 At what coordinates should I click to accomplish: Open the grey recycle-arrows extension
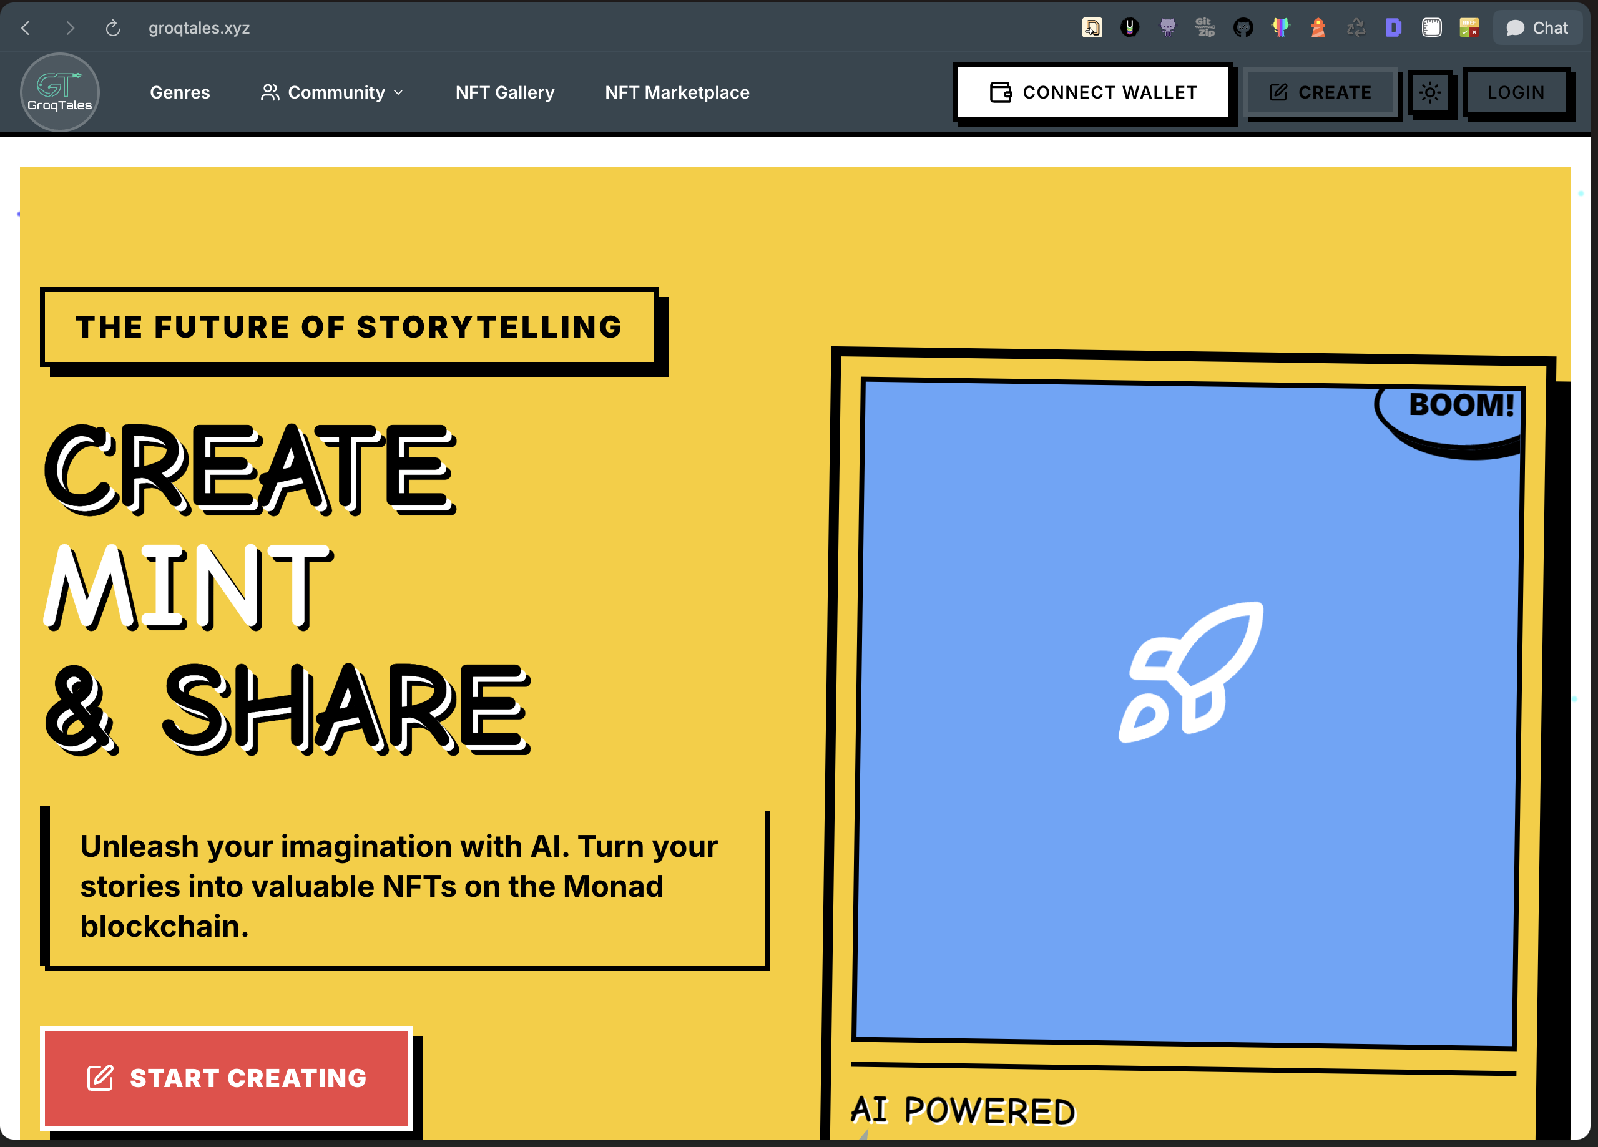[1356, 27]
